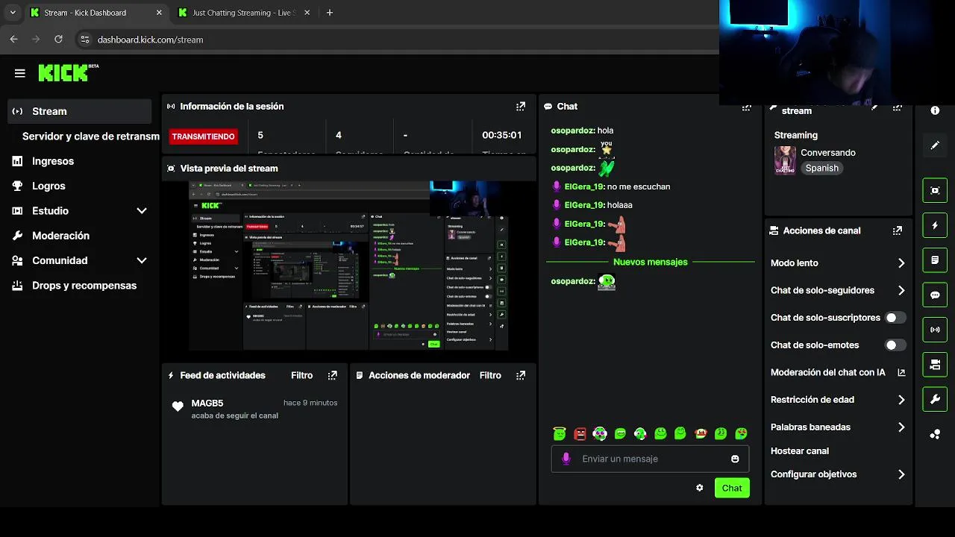Screen dimensions: 955x537
Task: Expand the Comunidad sidebar section
Action: pyautogui.click(x=141, y=260)
